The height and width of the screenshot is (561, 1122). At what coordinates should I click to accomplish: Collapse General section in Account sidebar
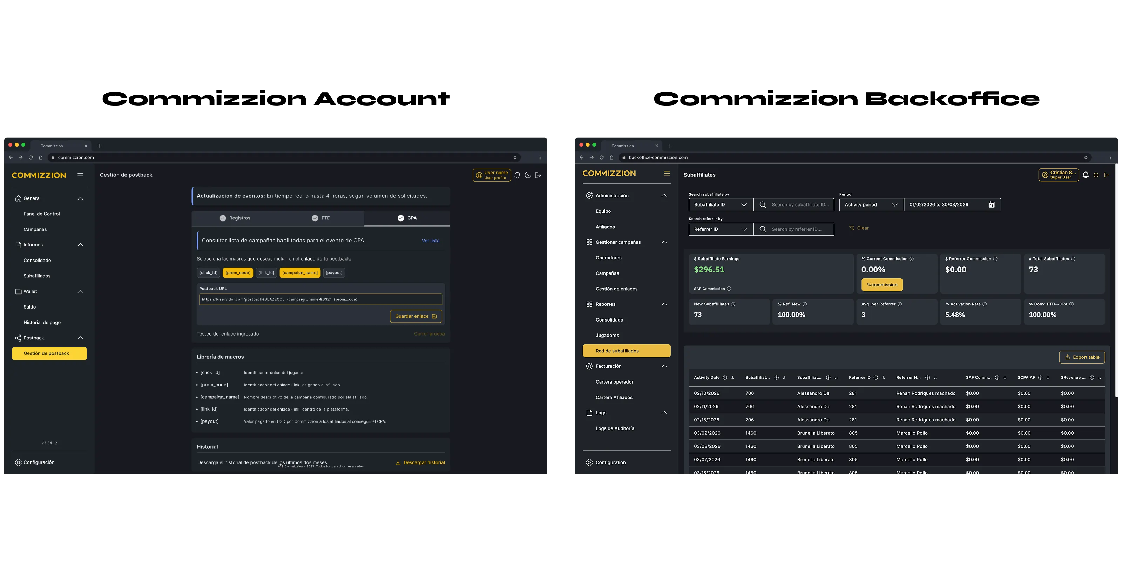coord(80,198)
